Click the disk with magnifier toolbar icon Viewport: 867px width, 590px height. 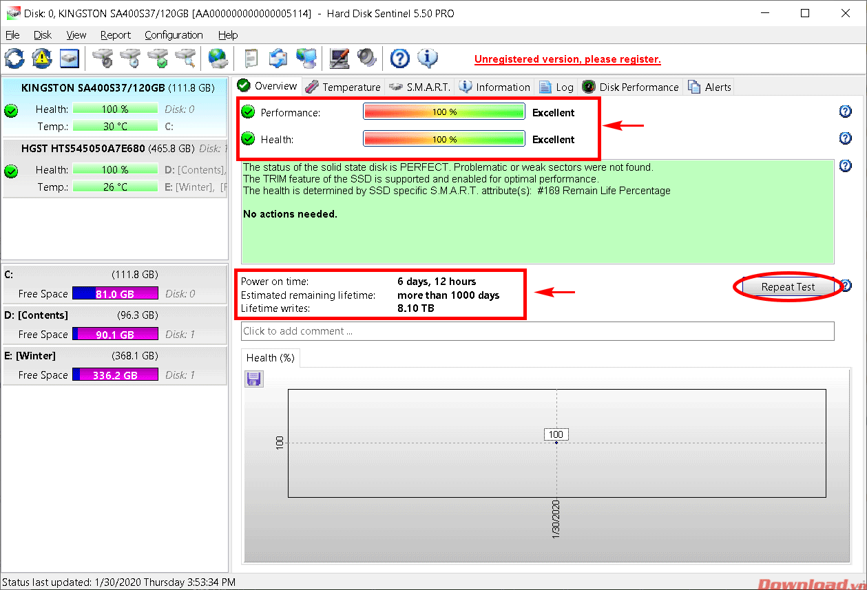(x=185, y=59)
